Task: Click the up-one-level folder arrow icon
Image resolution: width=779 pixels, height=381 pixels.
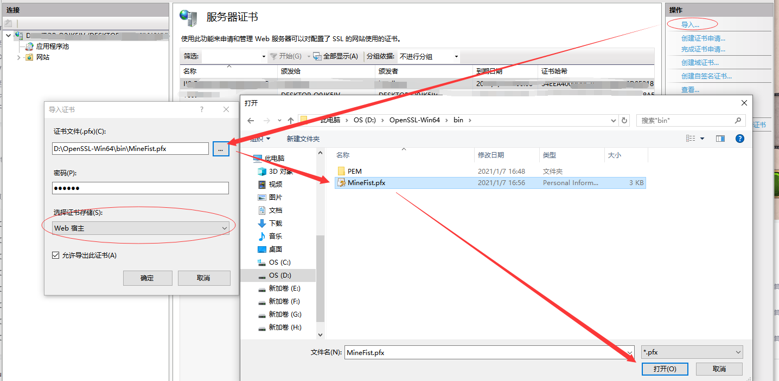Action: click(290, 120)
